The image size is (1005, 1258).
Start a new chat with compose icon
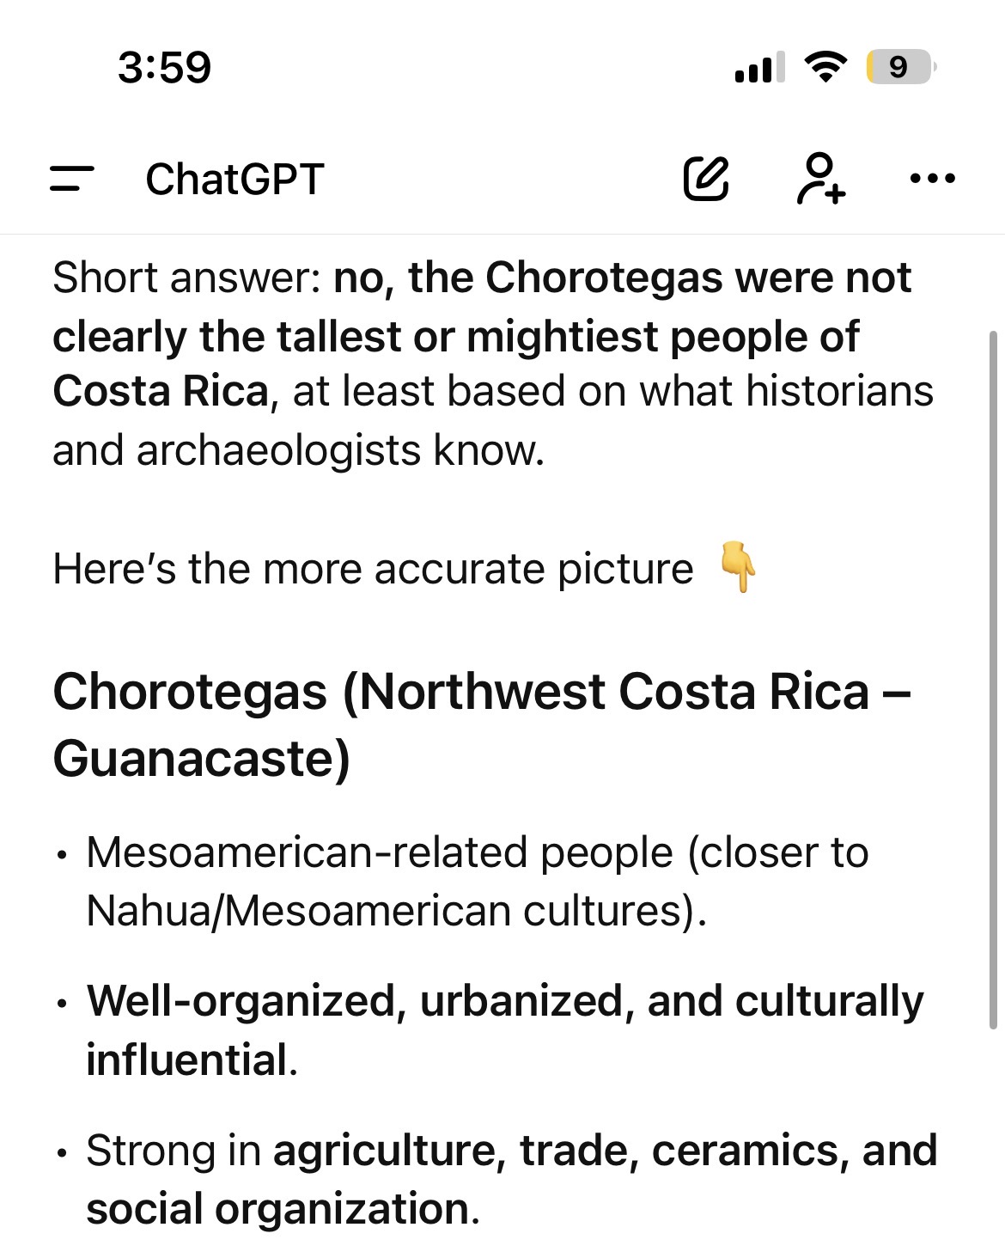click(706, 179)
